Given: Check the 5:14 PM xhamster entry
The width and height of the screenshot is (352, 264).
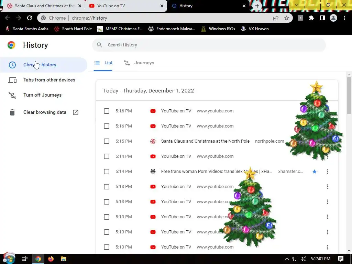Looking at the screenshot, I should (x=107, y=172).
